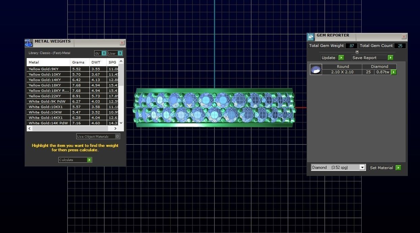Select the Yellow Gold:22KY row

(x=73, y=96)
